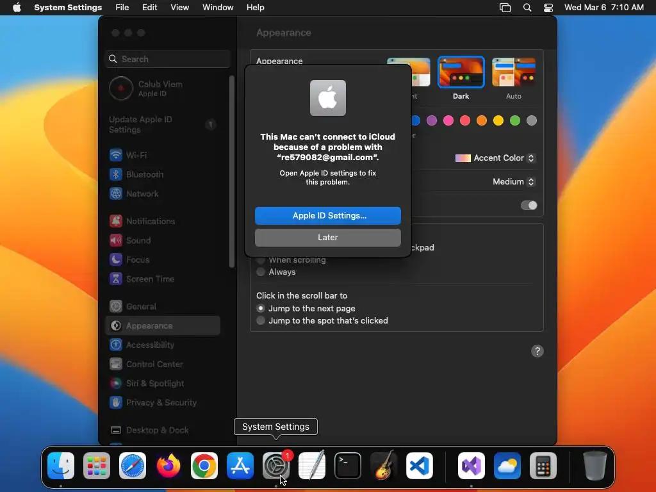This screenshot has height=492, width=656.
Task: Open TextEdit from the Dock
Action: pos(312,466)
